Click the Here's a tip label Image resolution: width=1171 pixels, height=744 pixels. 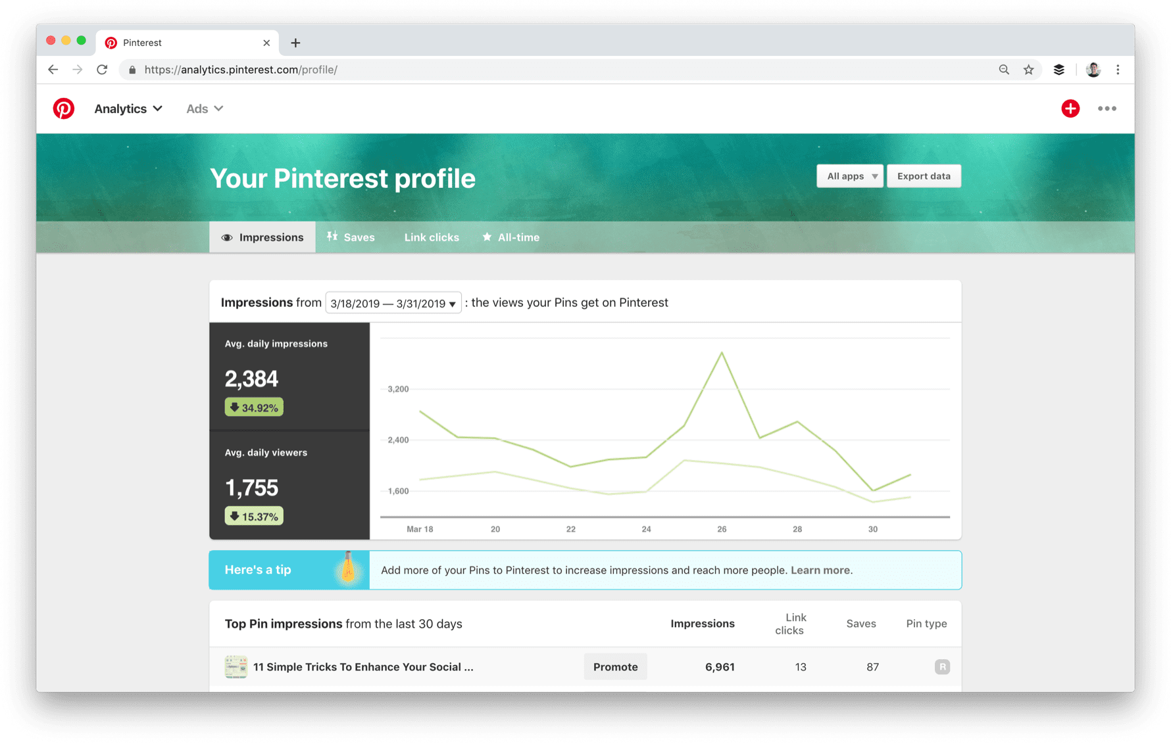point(258,570)
